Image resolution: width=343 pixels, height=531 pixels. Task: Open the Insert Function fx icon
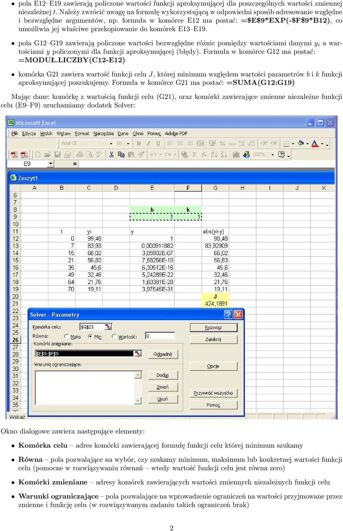[x=204, y=154]
